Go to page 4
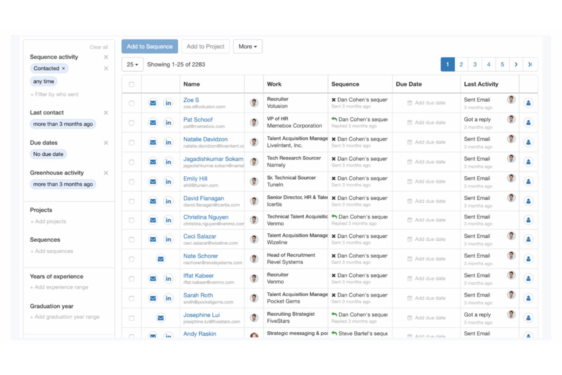 [489, 65]
